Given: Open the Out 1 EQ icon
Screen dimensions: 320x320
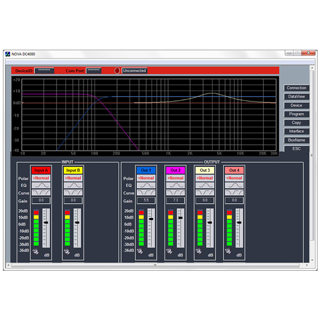Looking at the screenshot, I should pos(146,186).
